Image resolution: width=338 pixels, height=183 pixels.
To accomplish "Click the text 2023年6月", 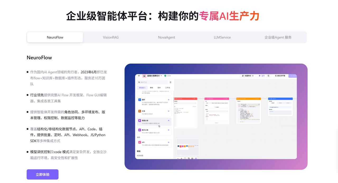I will 89,72.
